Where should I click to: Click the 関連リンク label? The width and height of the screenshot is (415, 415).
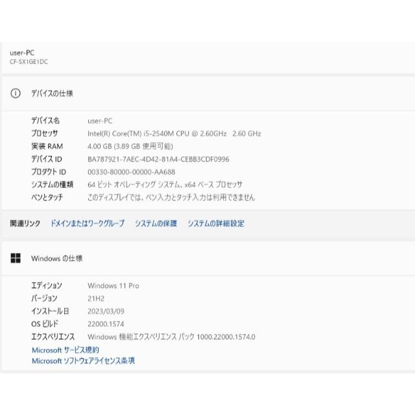pyautogui.click(x=25, y=223)
